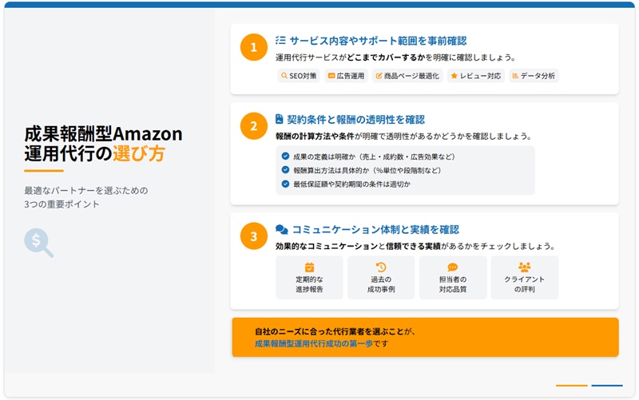Click the checkmark beside 最低保証額や契約期間
This screenshot has width=639, height=400.
tap(285, 184)
